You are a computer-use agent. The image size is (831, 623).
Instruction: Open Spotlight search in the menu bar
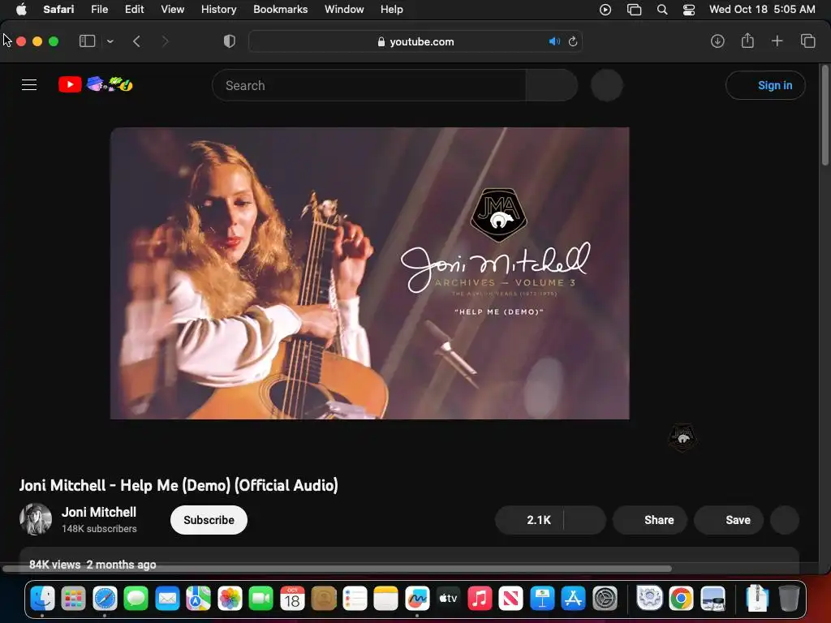(662, 10)
